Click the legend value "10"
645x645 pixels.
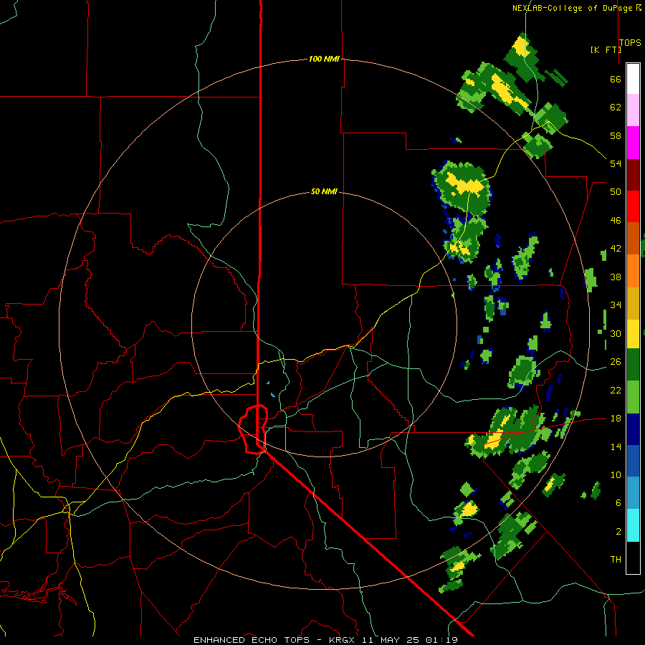[616, 474]
